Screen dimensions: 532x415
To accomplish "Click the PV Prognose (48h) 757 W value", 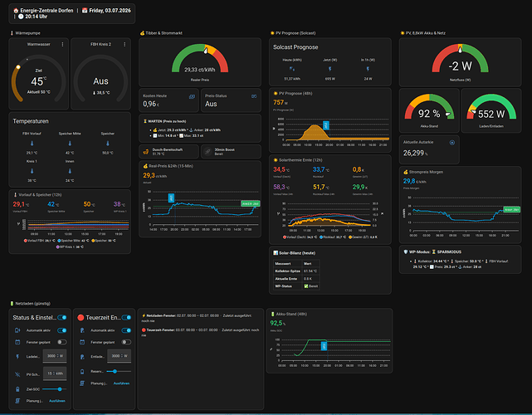I will 281,102.
